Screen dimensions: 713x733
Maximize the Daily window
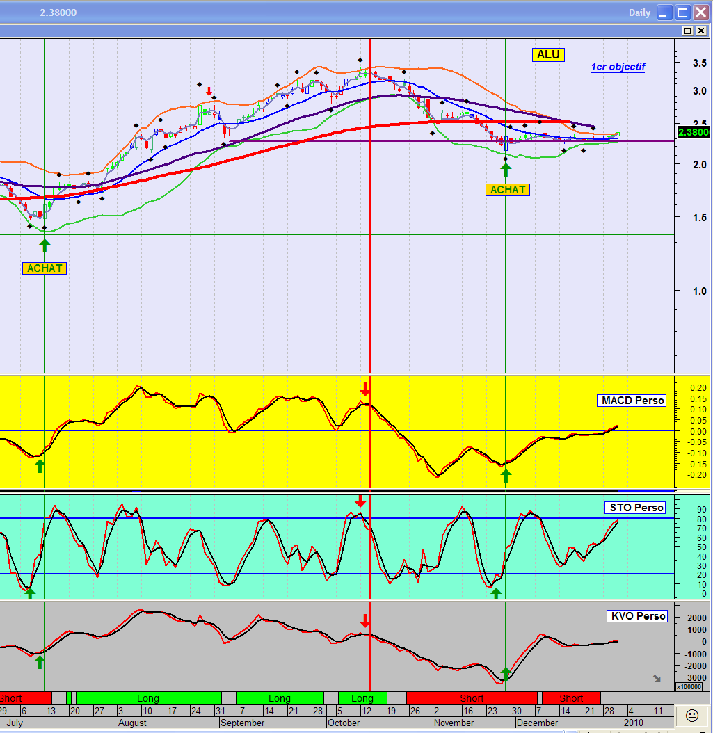682,13
